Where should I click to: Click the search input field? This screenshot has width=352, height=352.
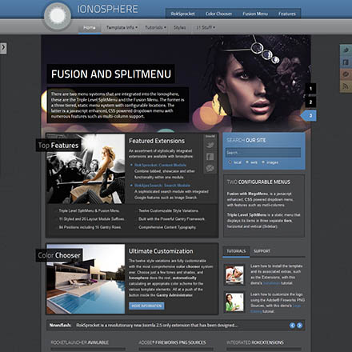263,153
